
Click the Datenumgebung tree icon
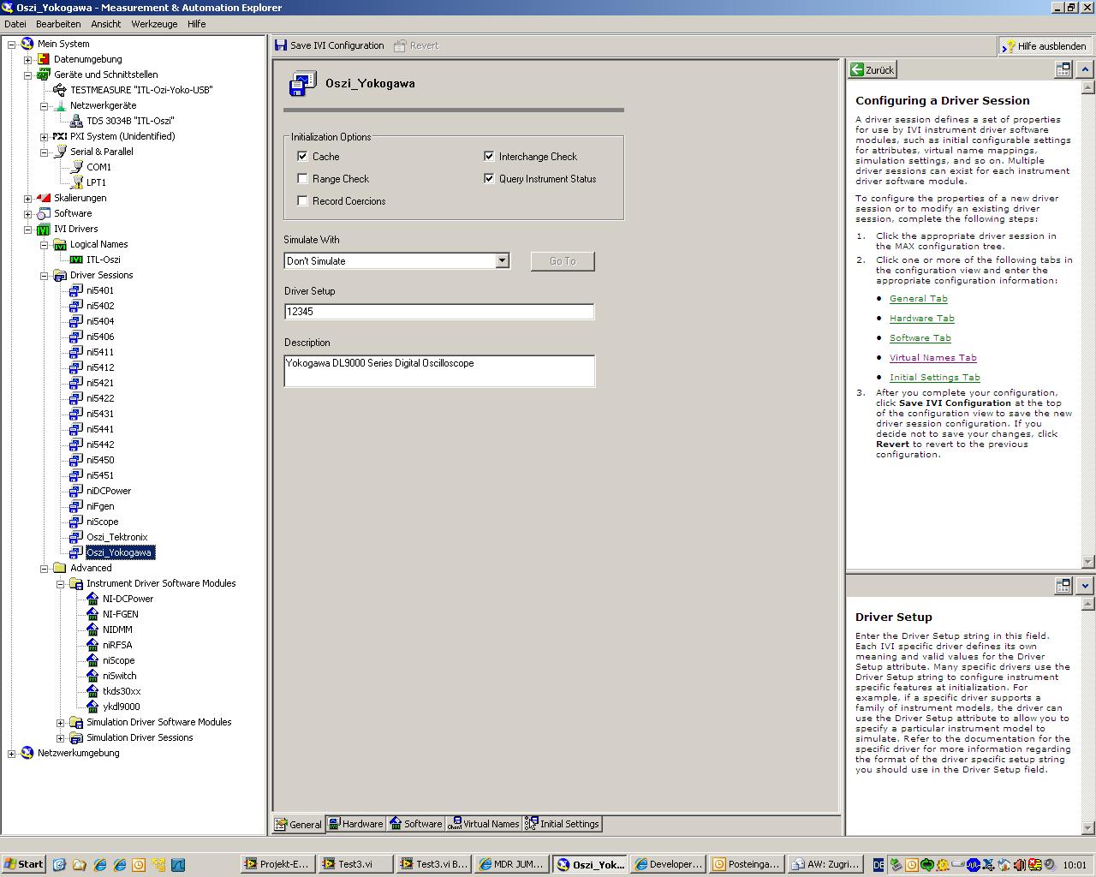point(44,59)
